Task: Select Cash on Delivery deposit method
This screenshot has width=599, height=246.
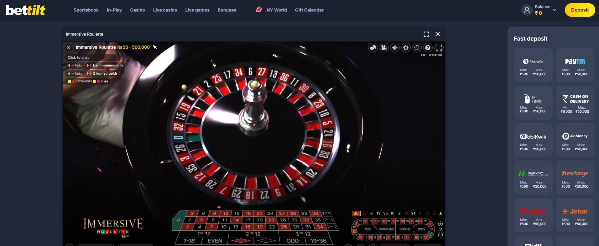Action: (x=575, y=103)
